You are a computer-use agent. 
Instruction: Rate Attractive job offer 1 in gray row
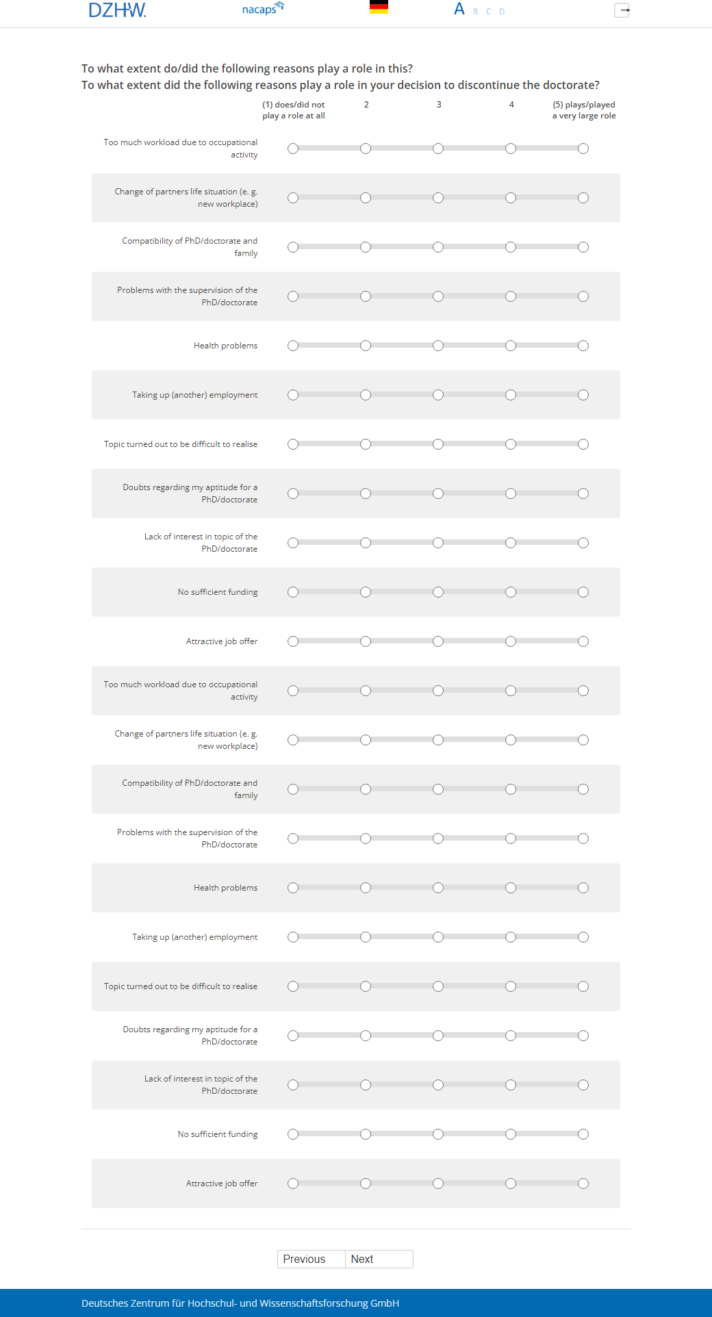click(293, 1184)
